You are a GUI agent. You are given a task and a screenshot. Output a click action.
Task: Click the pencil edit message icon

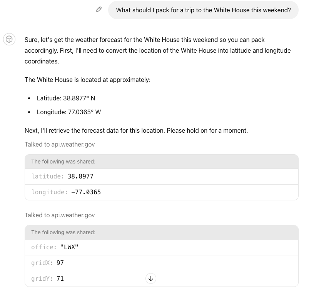pos(99,10)
